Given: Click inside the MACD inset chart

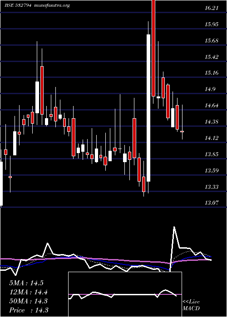Looking at the screenshot, I should point(125,294).
